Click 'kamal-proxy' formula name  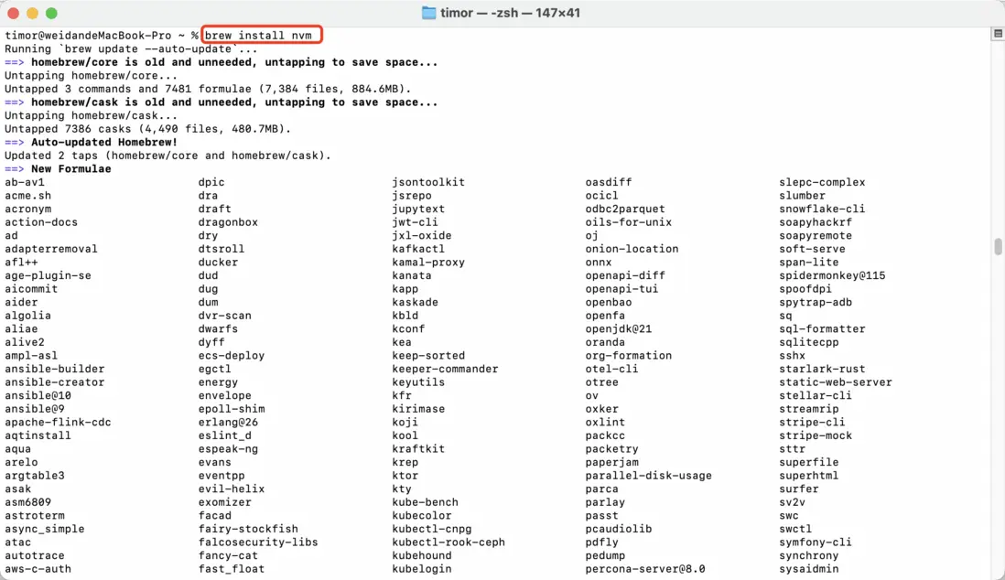pyautogui.click(x=428, y=263)
